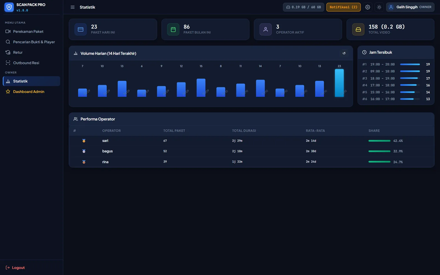
Task: Open Dashboard Admin from sidebar
Action: [31, 92]
